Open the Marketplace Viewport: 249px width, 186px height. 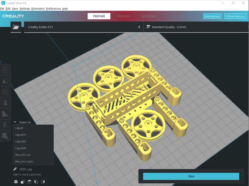pos(212,16)
